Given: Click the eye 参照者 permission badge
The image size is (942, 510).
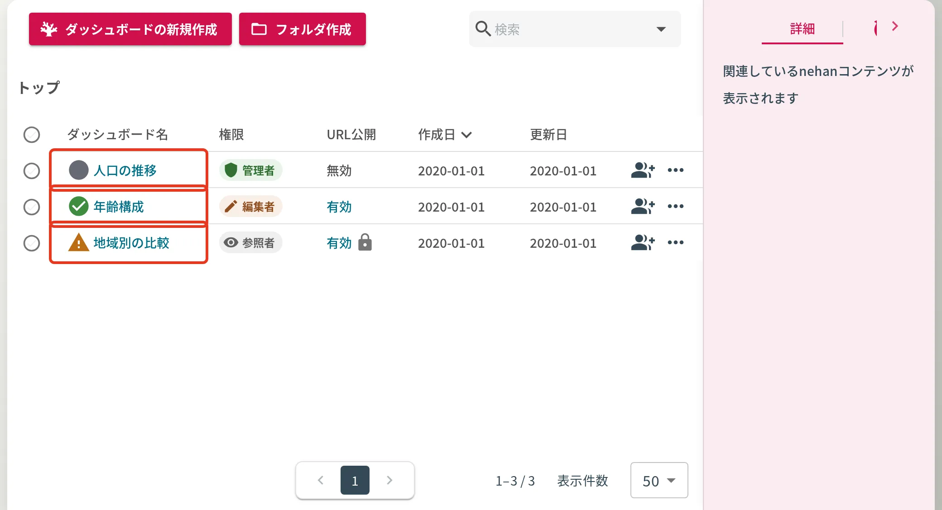Looking at the screenshot, I should pos(250,243).
